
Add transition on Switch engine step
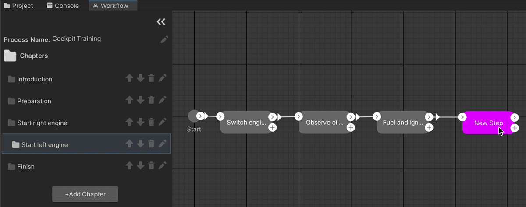272,128
